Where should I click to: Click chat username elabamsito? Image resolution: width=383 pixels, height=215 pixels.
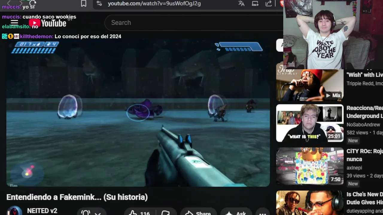tap(16, 27)
